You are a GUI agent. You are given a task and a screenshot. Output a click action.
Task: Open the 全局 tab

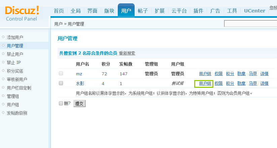(76, 11)
